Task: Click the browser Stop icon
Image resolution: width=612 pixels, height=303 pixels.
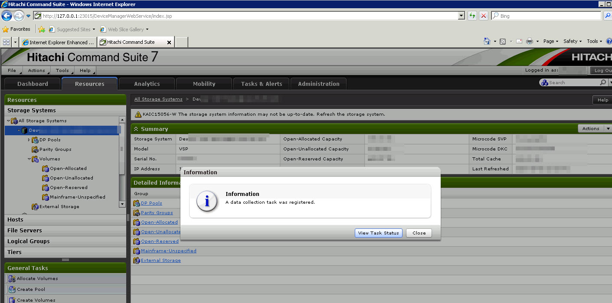Action: point(484,16)
